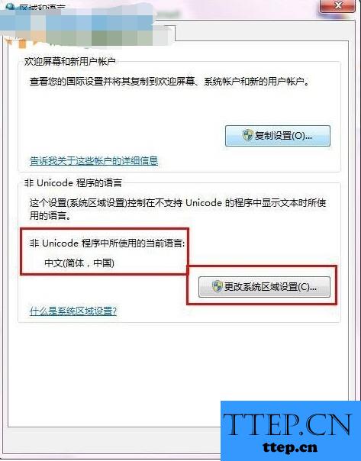Click the 这个设置(系统区域设置) explanation paragraph
Viewport: 361px width, 461px height.
point(178,209)
